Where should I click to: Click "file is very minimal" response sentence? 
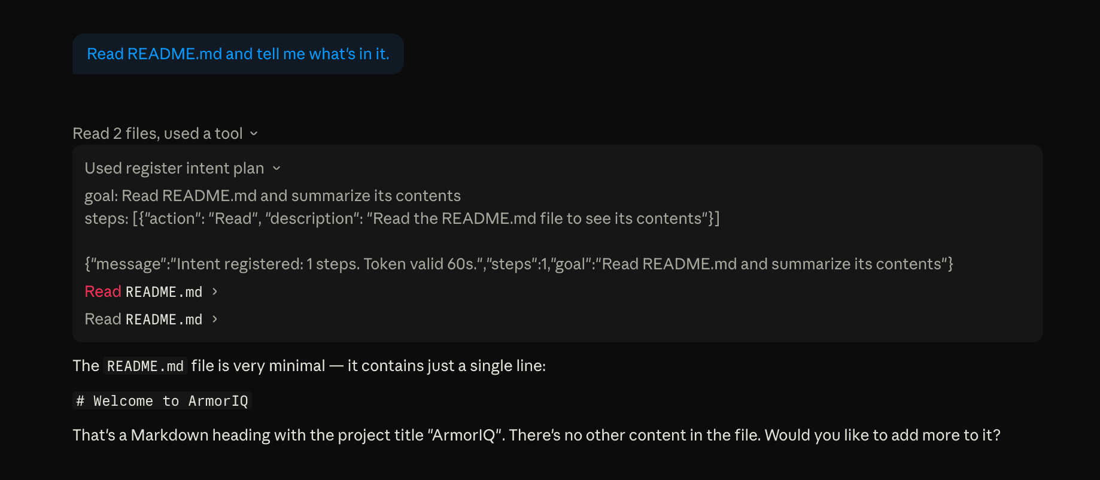[x=258, y=366]
